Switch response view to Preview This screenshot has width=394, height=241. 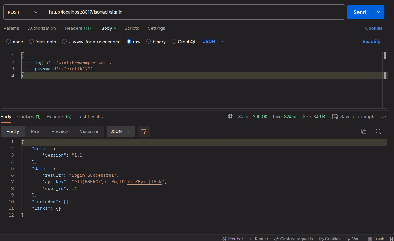60,131
